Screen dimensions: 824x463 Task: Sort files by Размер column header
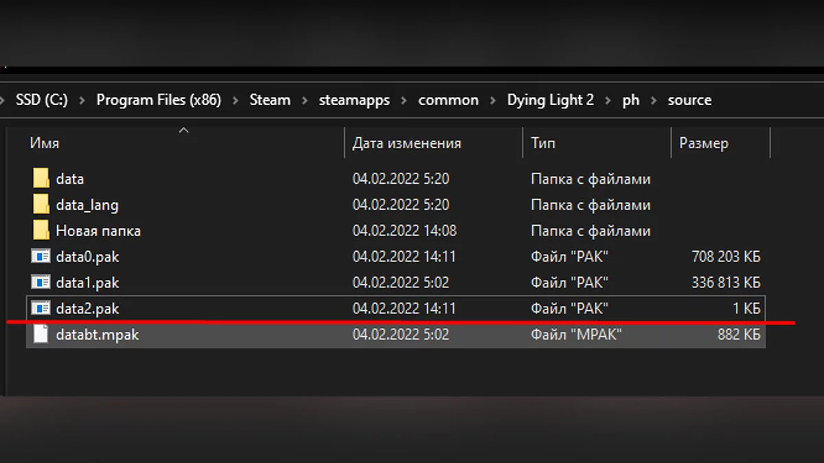(x=704, y=143)
